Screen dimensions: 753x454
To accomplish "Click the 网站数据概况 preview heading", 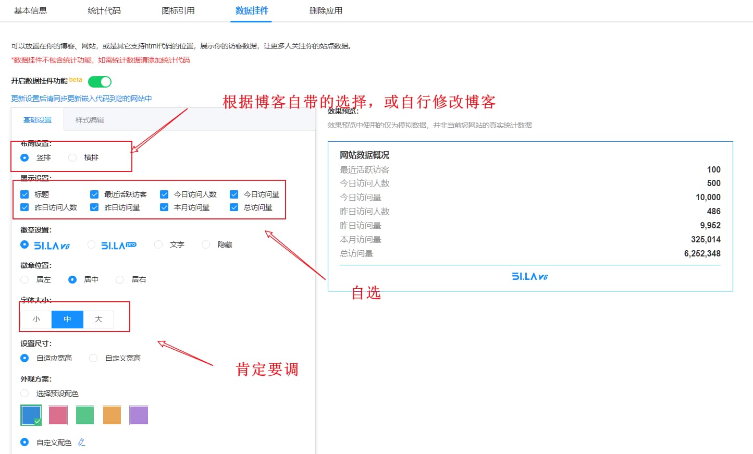I will (x=365, y=155).
